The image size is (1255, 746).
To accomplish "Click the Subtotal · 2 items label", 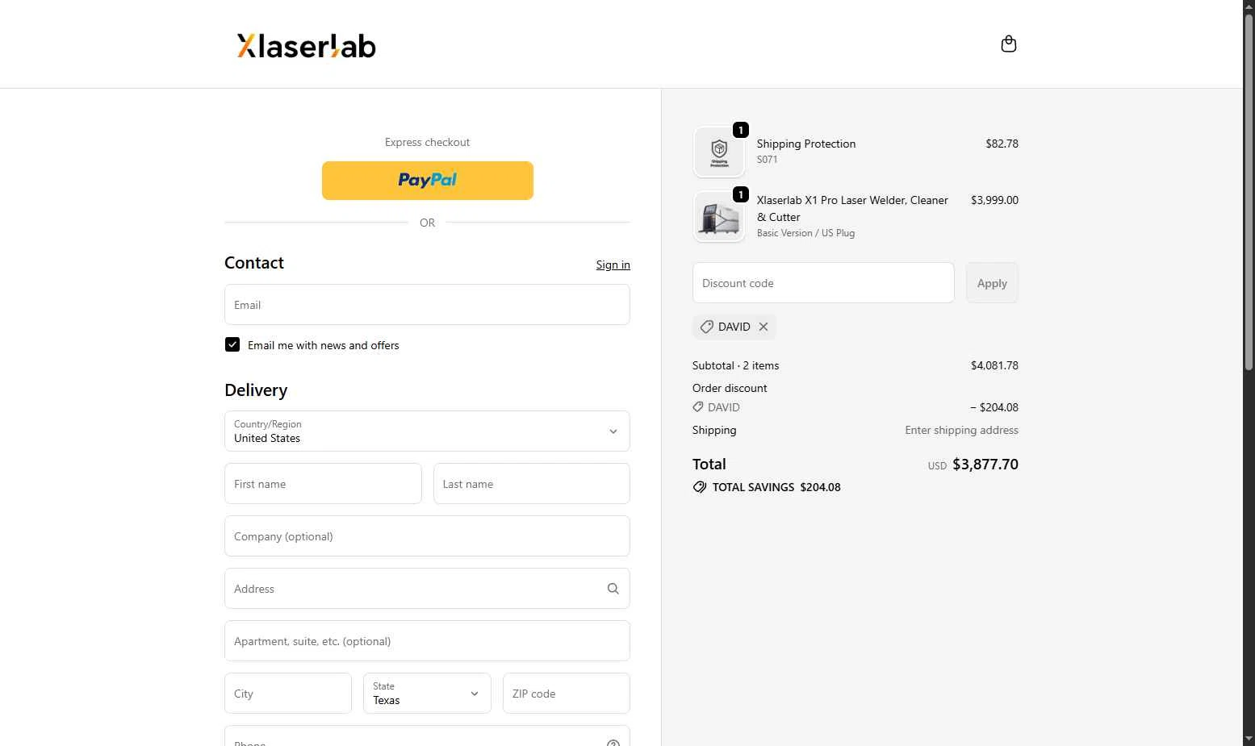I will point(736,365).
